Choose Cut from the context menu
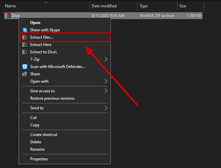This screenshot has width=221, height=168. 34,118
